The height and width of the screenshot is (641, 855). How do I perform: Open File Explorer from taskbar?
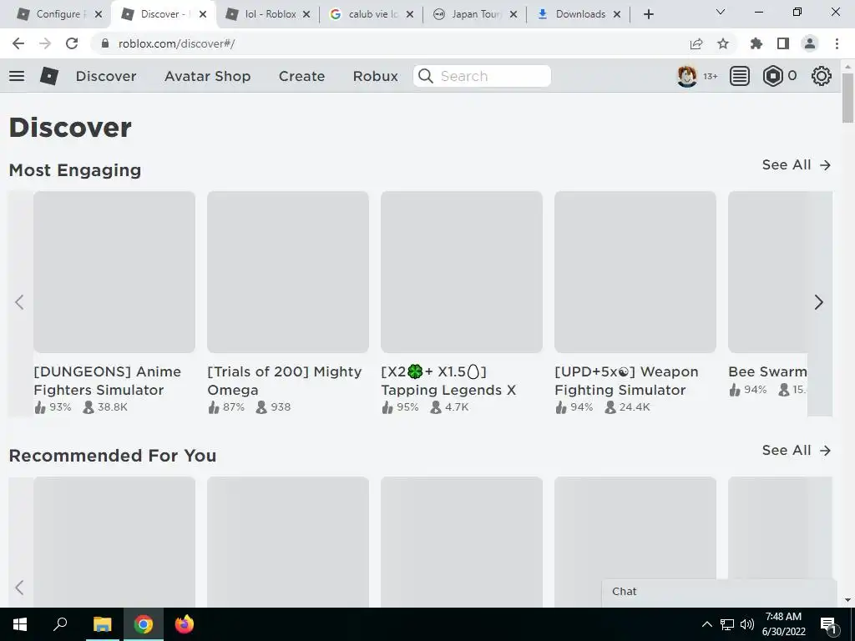(102, 624)
